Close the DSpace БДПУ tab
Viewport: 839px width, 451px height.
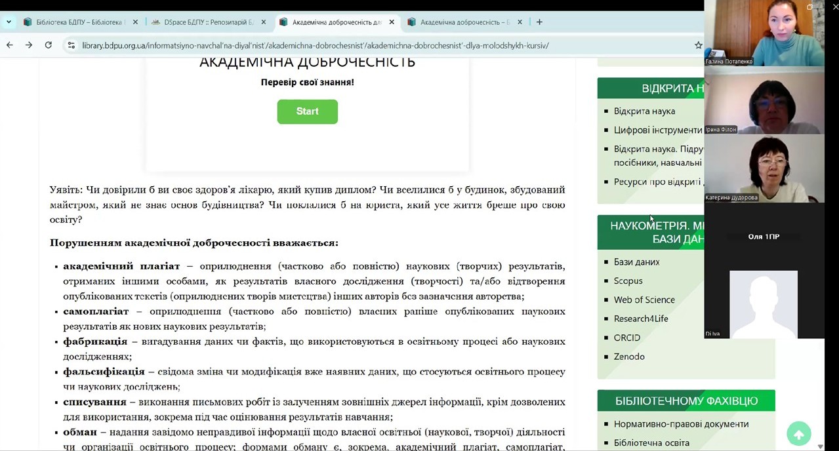click(x=264, y=22)
